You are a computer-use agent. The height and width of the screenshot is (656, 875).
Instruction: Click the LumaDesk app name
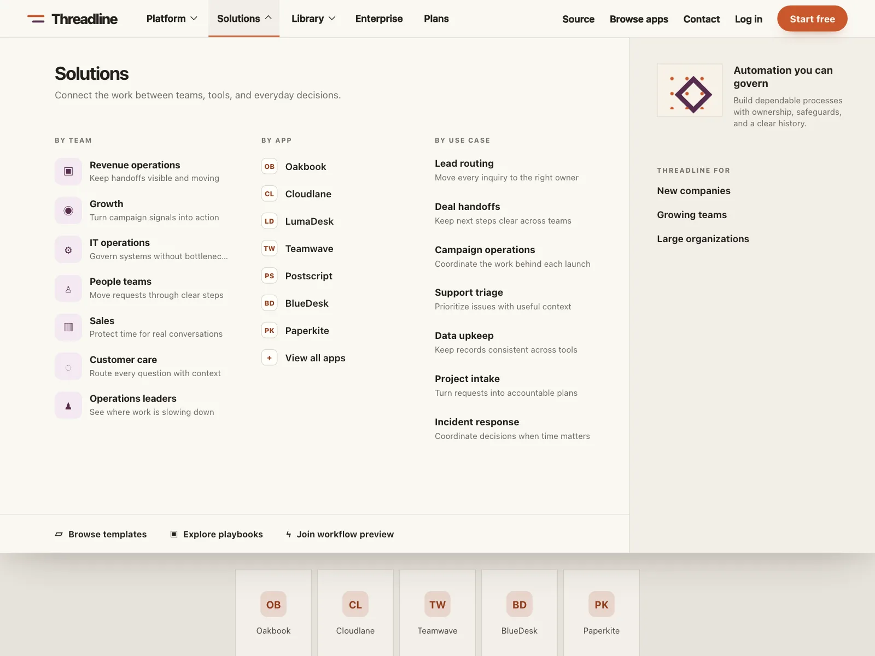pyautogui.click(x=310, y=221)
